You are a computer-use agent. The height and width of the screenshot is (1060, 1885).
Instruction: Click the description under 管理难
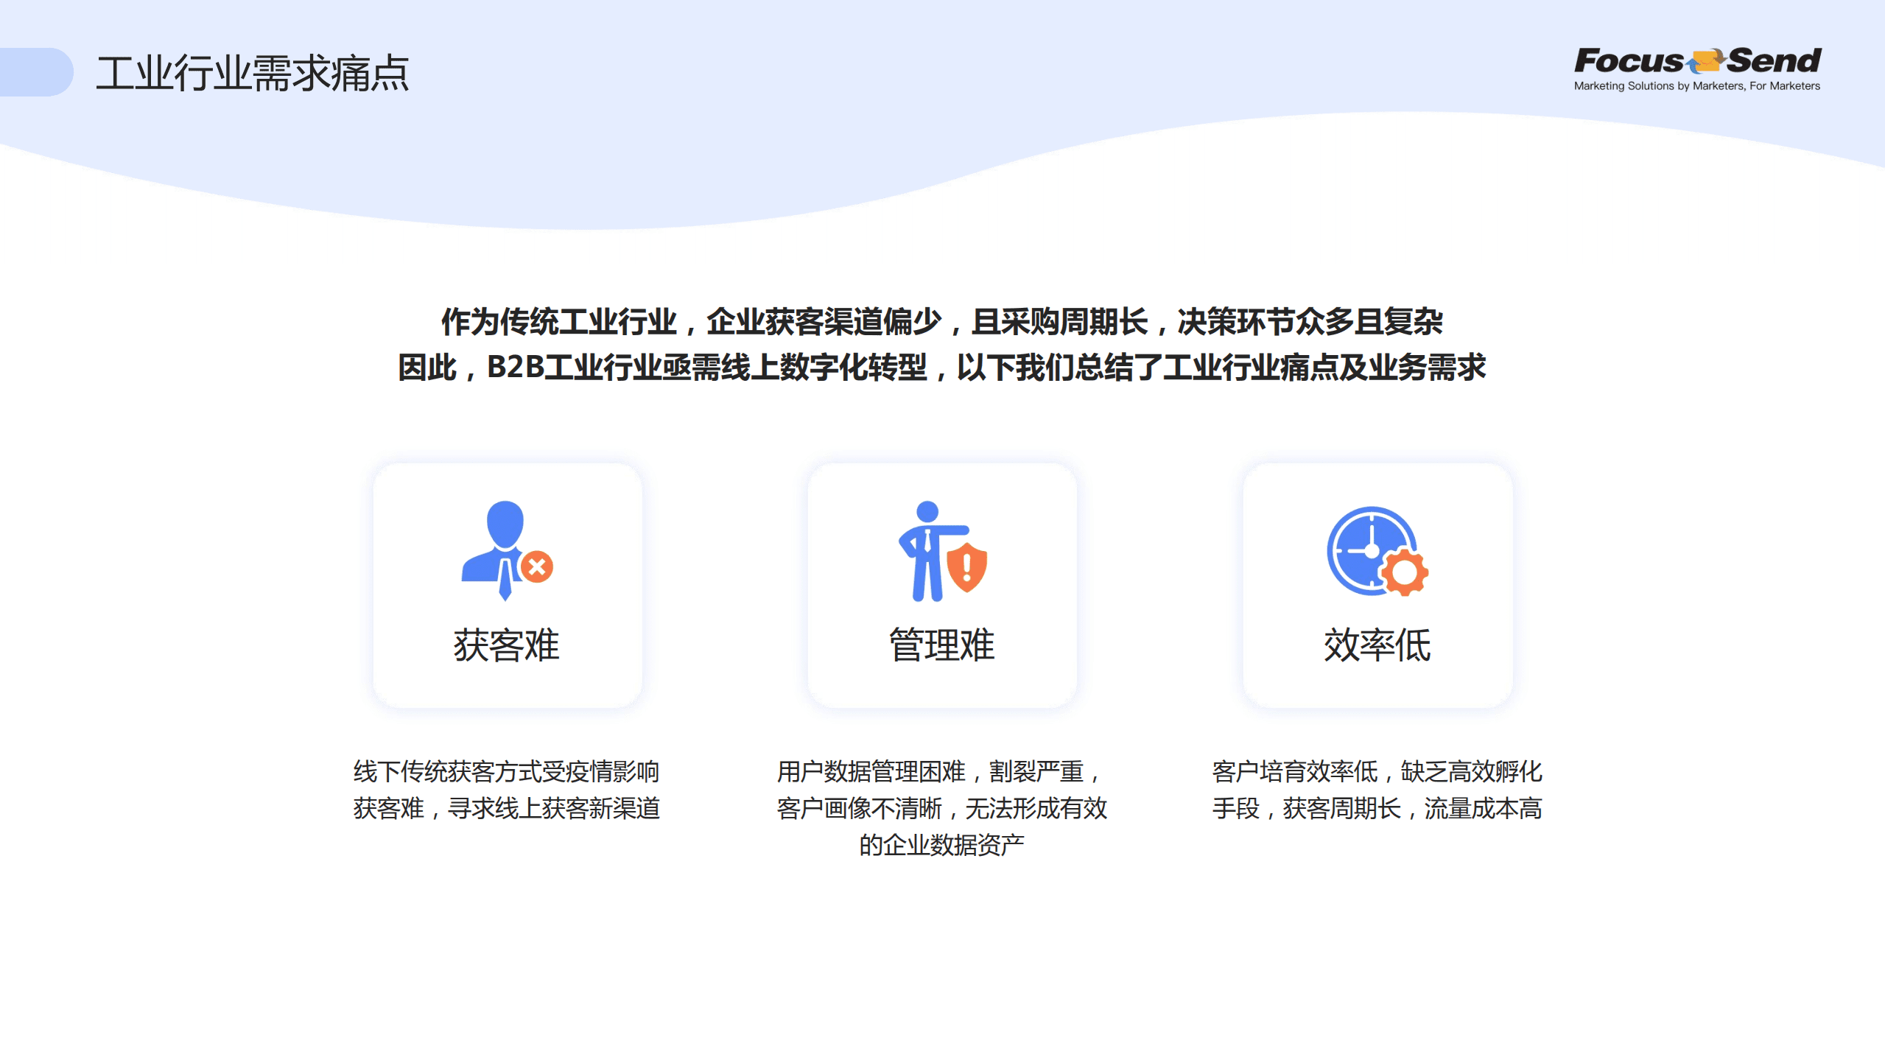pyautogui.click(x=943, y=810)
